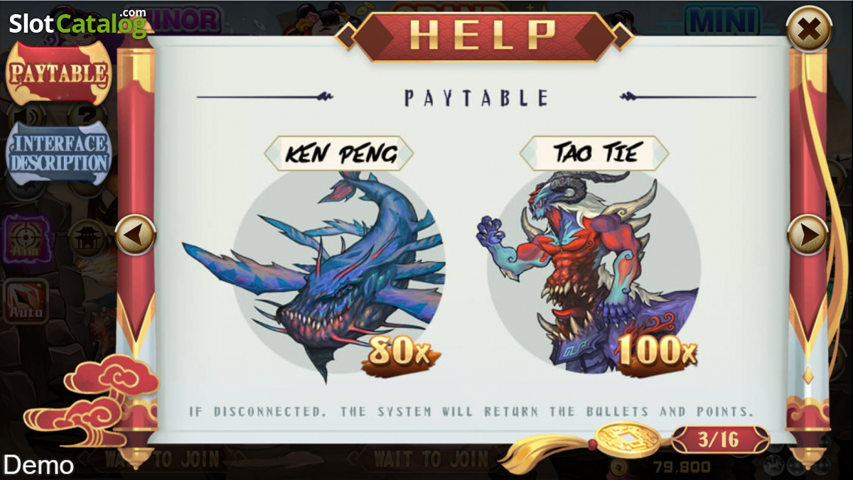Go to previous help page arrow
This screenshot has width=853, height=480.
pyautogui.click(x=135, y=234)
